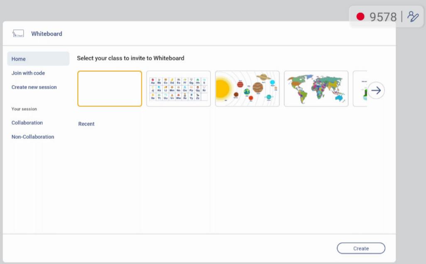
Task: Click the Your session heading
Action: (24, 109)
